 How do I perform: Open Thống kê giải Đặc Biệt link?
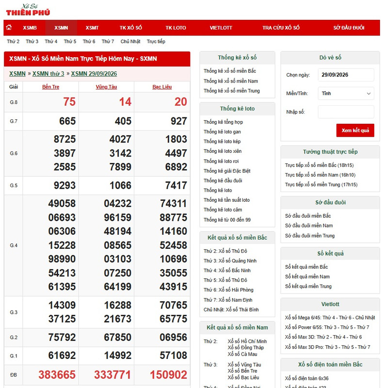click(x=227, y=171)
